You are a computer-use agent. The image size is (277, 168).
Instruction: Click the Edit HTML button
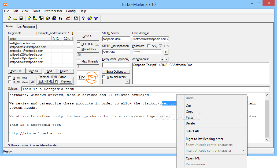click(x=46, y=81)
